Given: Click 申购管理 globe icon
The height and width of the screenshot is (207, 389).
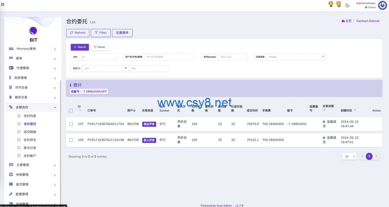Looking at the screenshot, I should (x=11, y=174).
